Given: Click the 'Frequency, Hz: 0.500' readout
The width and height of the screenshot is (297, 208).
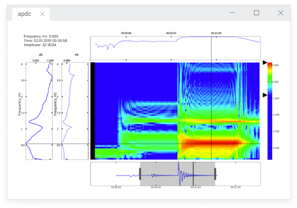Looking at the screenshot, I should point(41,36).
